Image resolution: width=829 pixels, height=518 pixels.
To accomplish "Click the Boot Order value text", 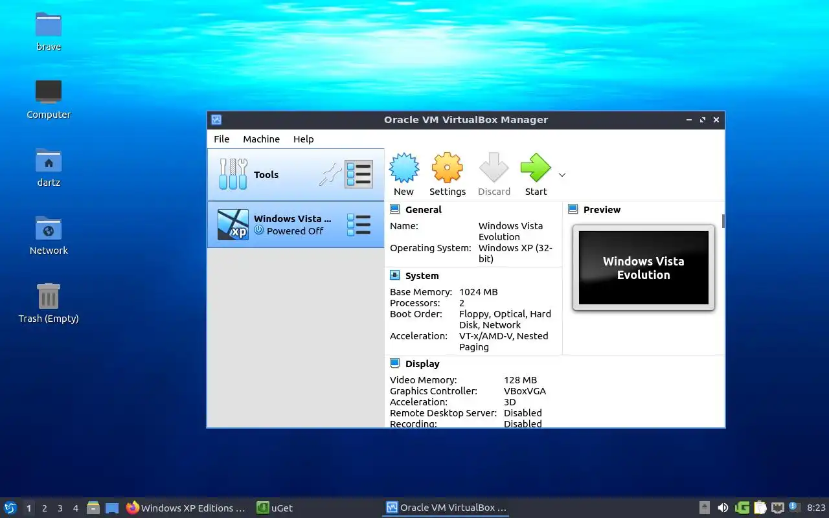I will coord(505,319).
